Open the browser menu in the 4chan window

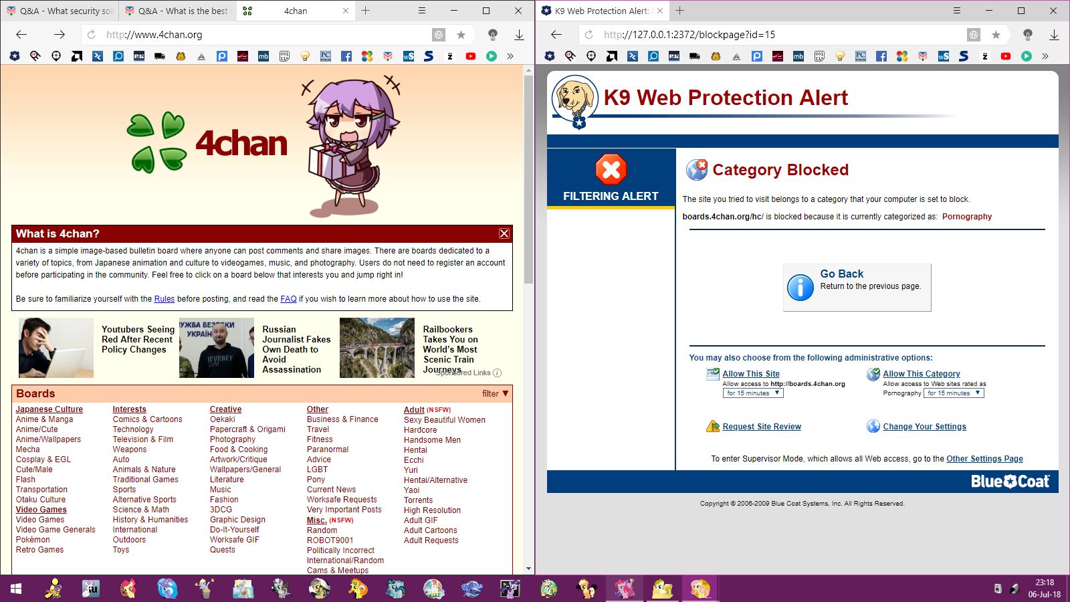click(x=422, y=11)
